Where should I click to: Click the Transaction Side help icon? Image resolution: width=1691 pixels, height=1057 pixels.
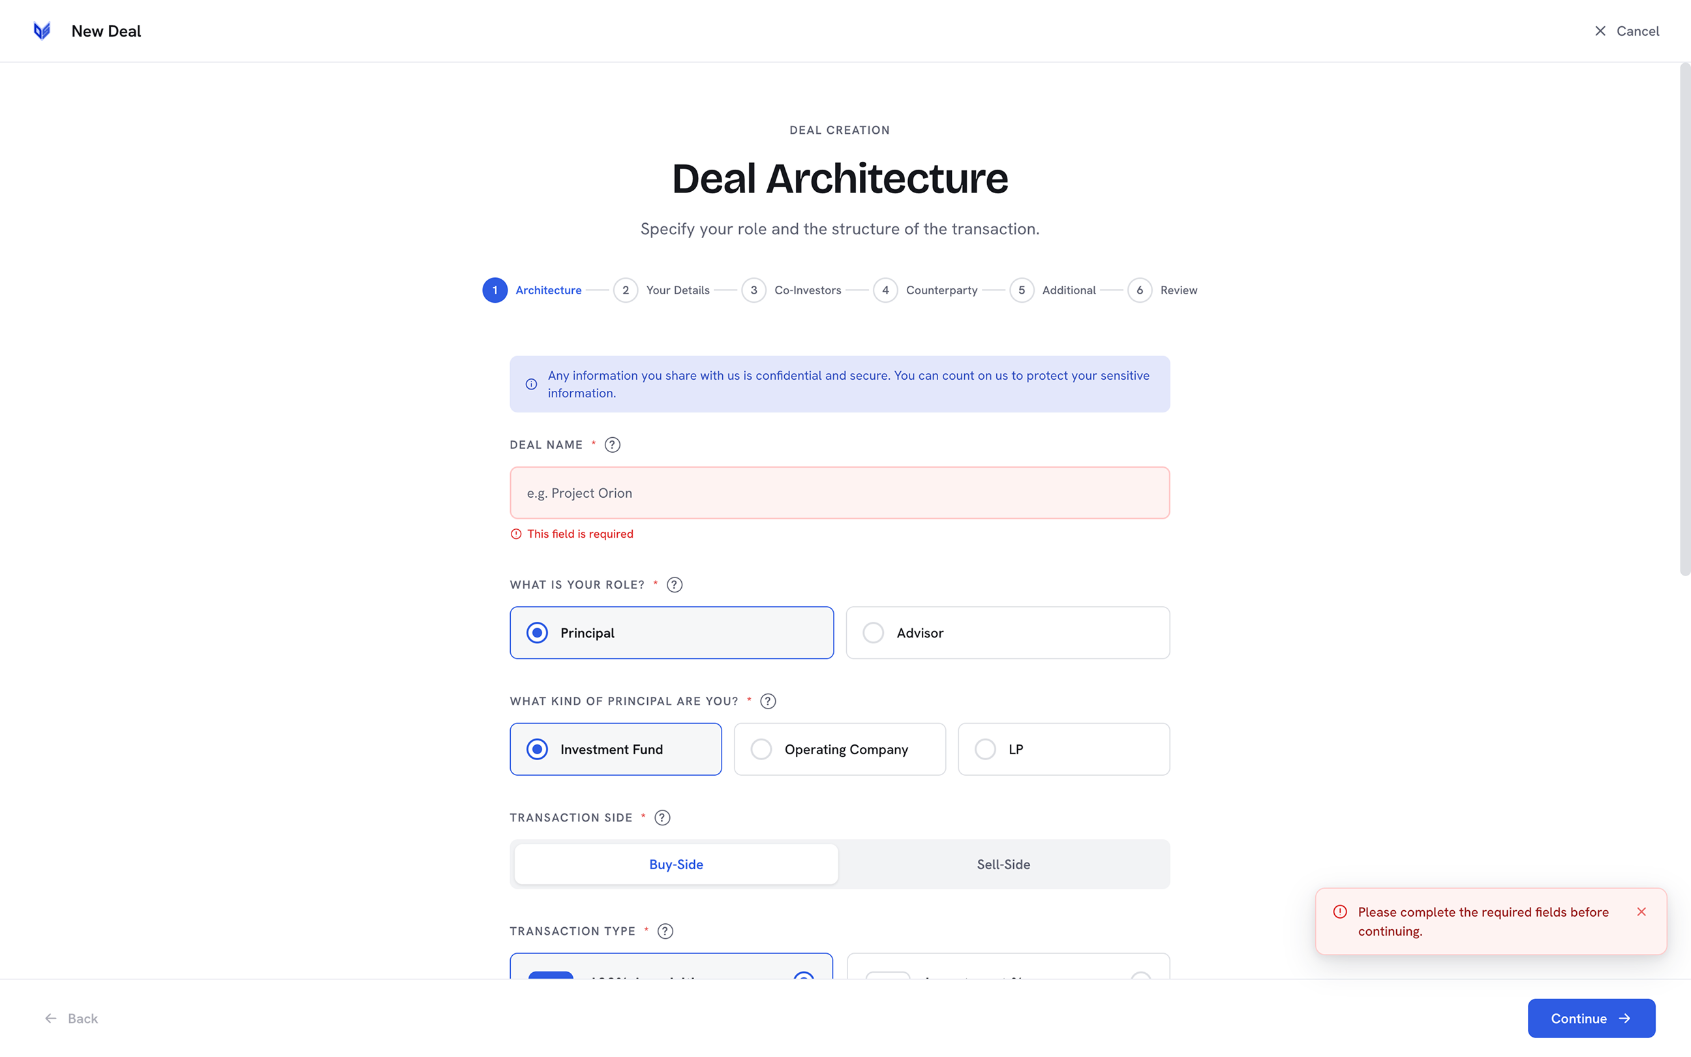click(x=662, y=818)
